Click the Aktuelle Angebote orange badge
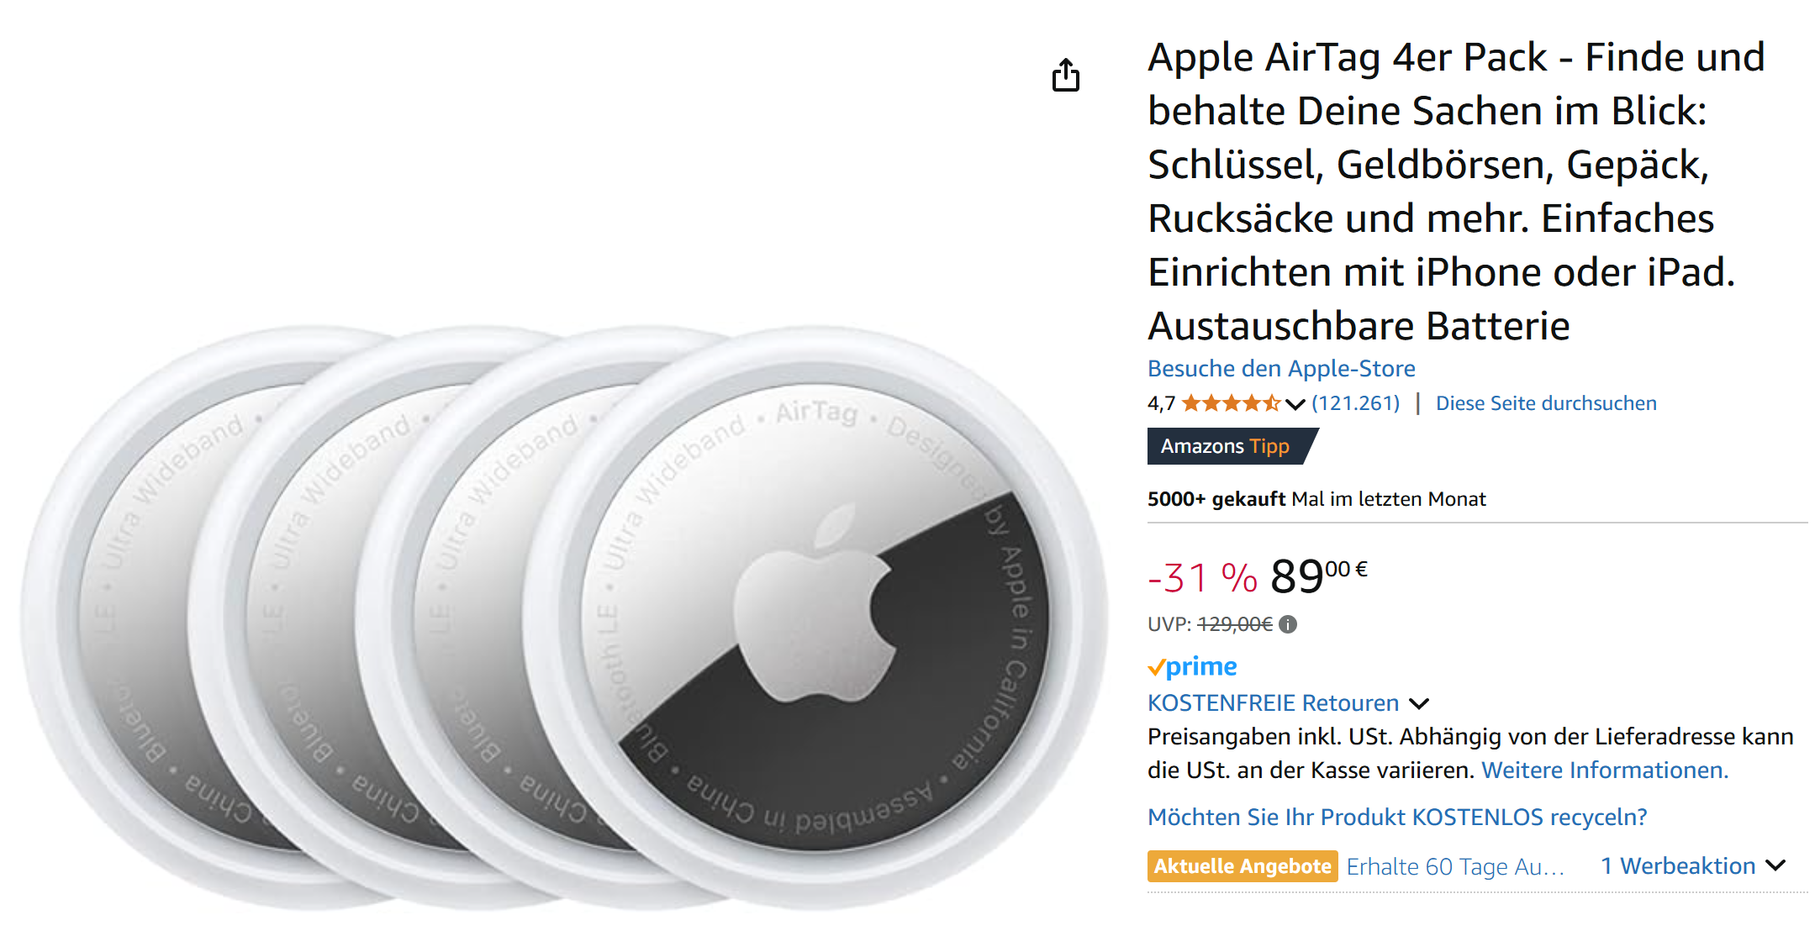Screen dimensions: 1815x936 [1242, 866]
